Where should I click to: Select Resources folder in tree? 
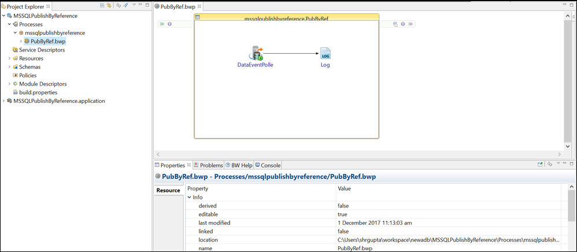tap(31, 58)
